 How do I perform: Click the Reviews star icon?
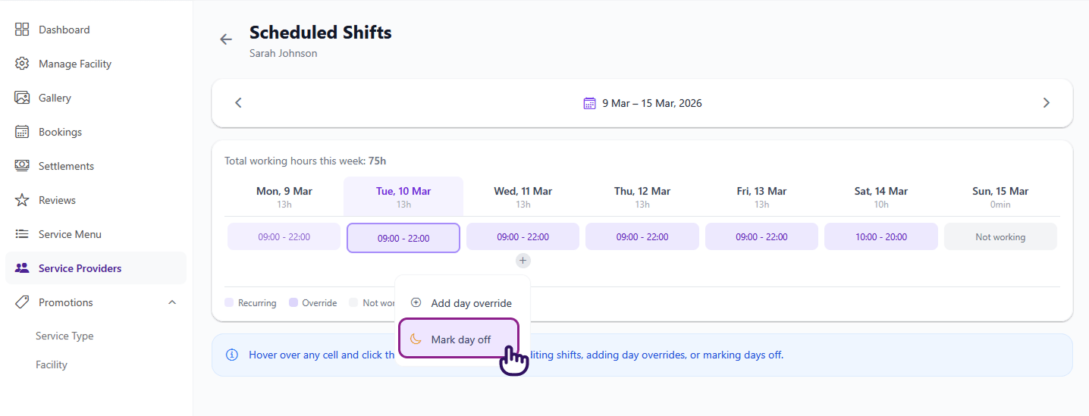pyautogui.click(x=22, y=200)
